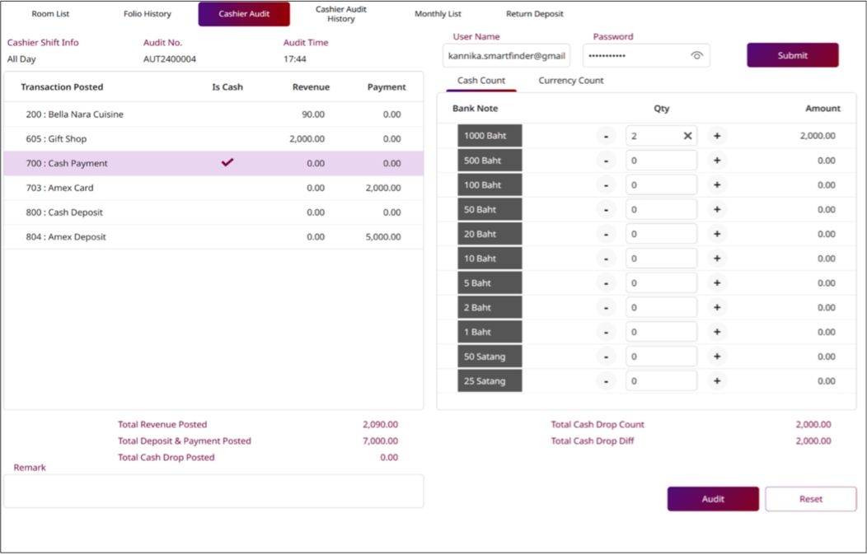The width and height of the screenshot is (867, 555).
Task: Focus the User Name input field
Action: 506,56
